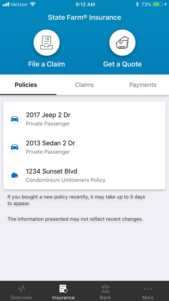Tap the File a Claim document icon
Viewport: 169px width, 301px height.
tap(46, 43)
